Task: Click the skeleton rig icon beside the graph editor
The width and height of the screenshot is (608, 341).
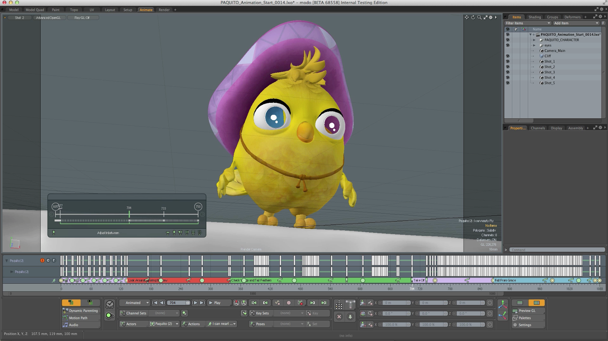Action: pyautogui.click(x=350, y=305)
